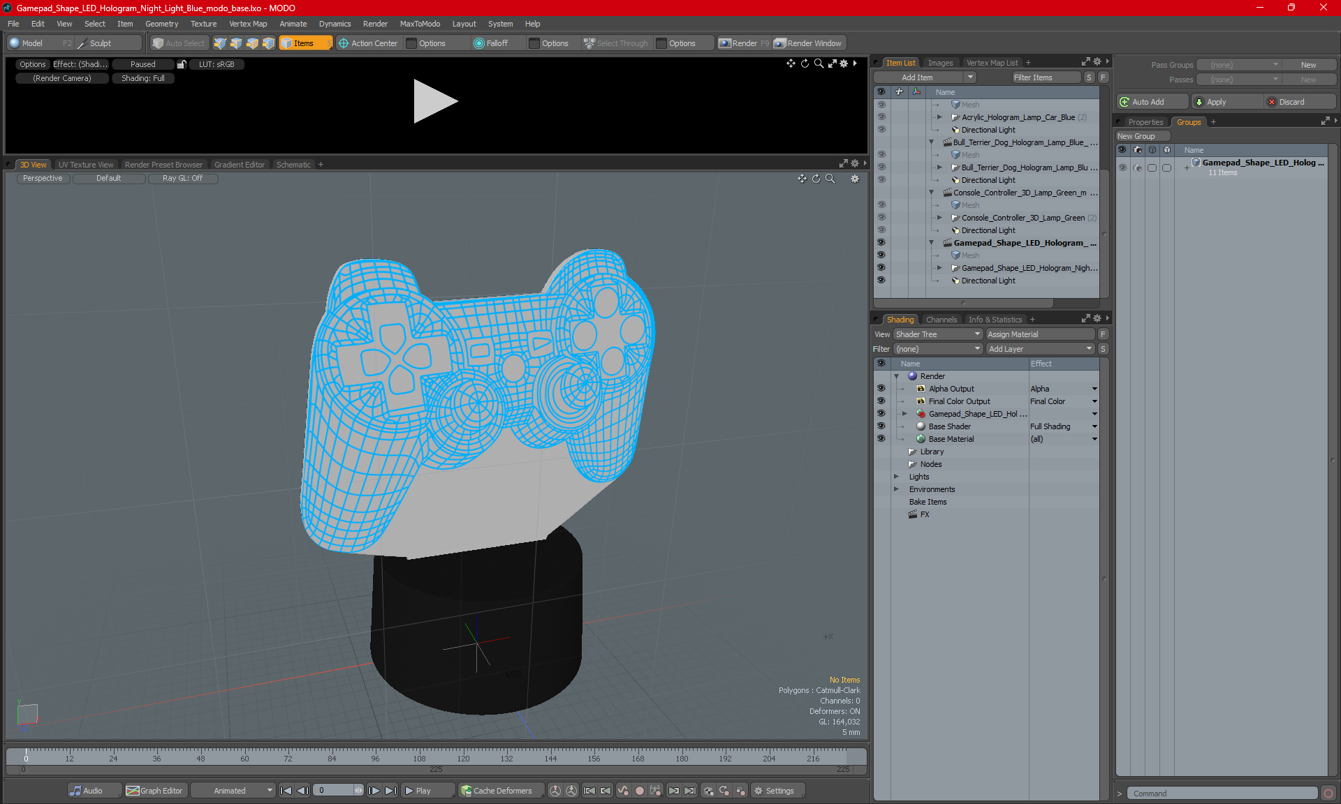Click the 3D viewport settings gear icon
Screen dimensions: 1341x804
(x=855, y=179)
